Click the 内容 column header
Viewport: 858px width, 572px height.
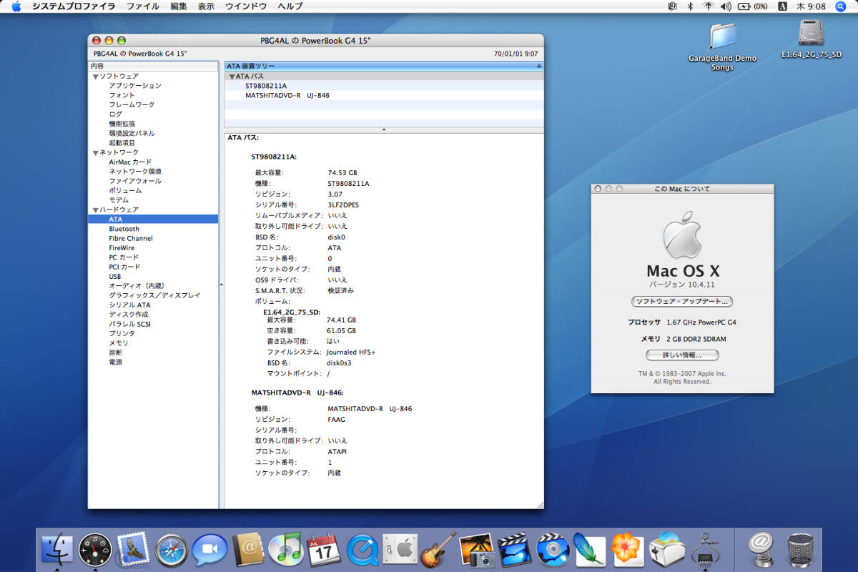(153, 66)
